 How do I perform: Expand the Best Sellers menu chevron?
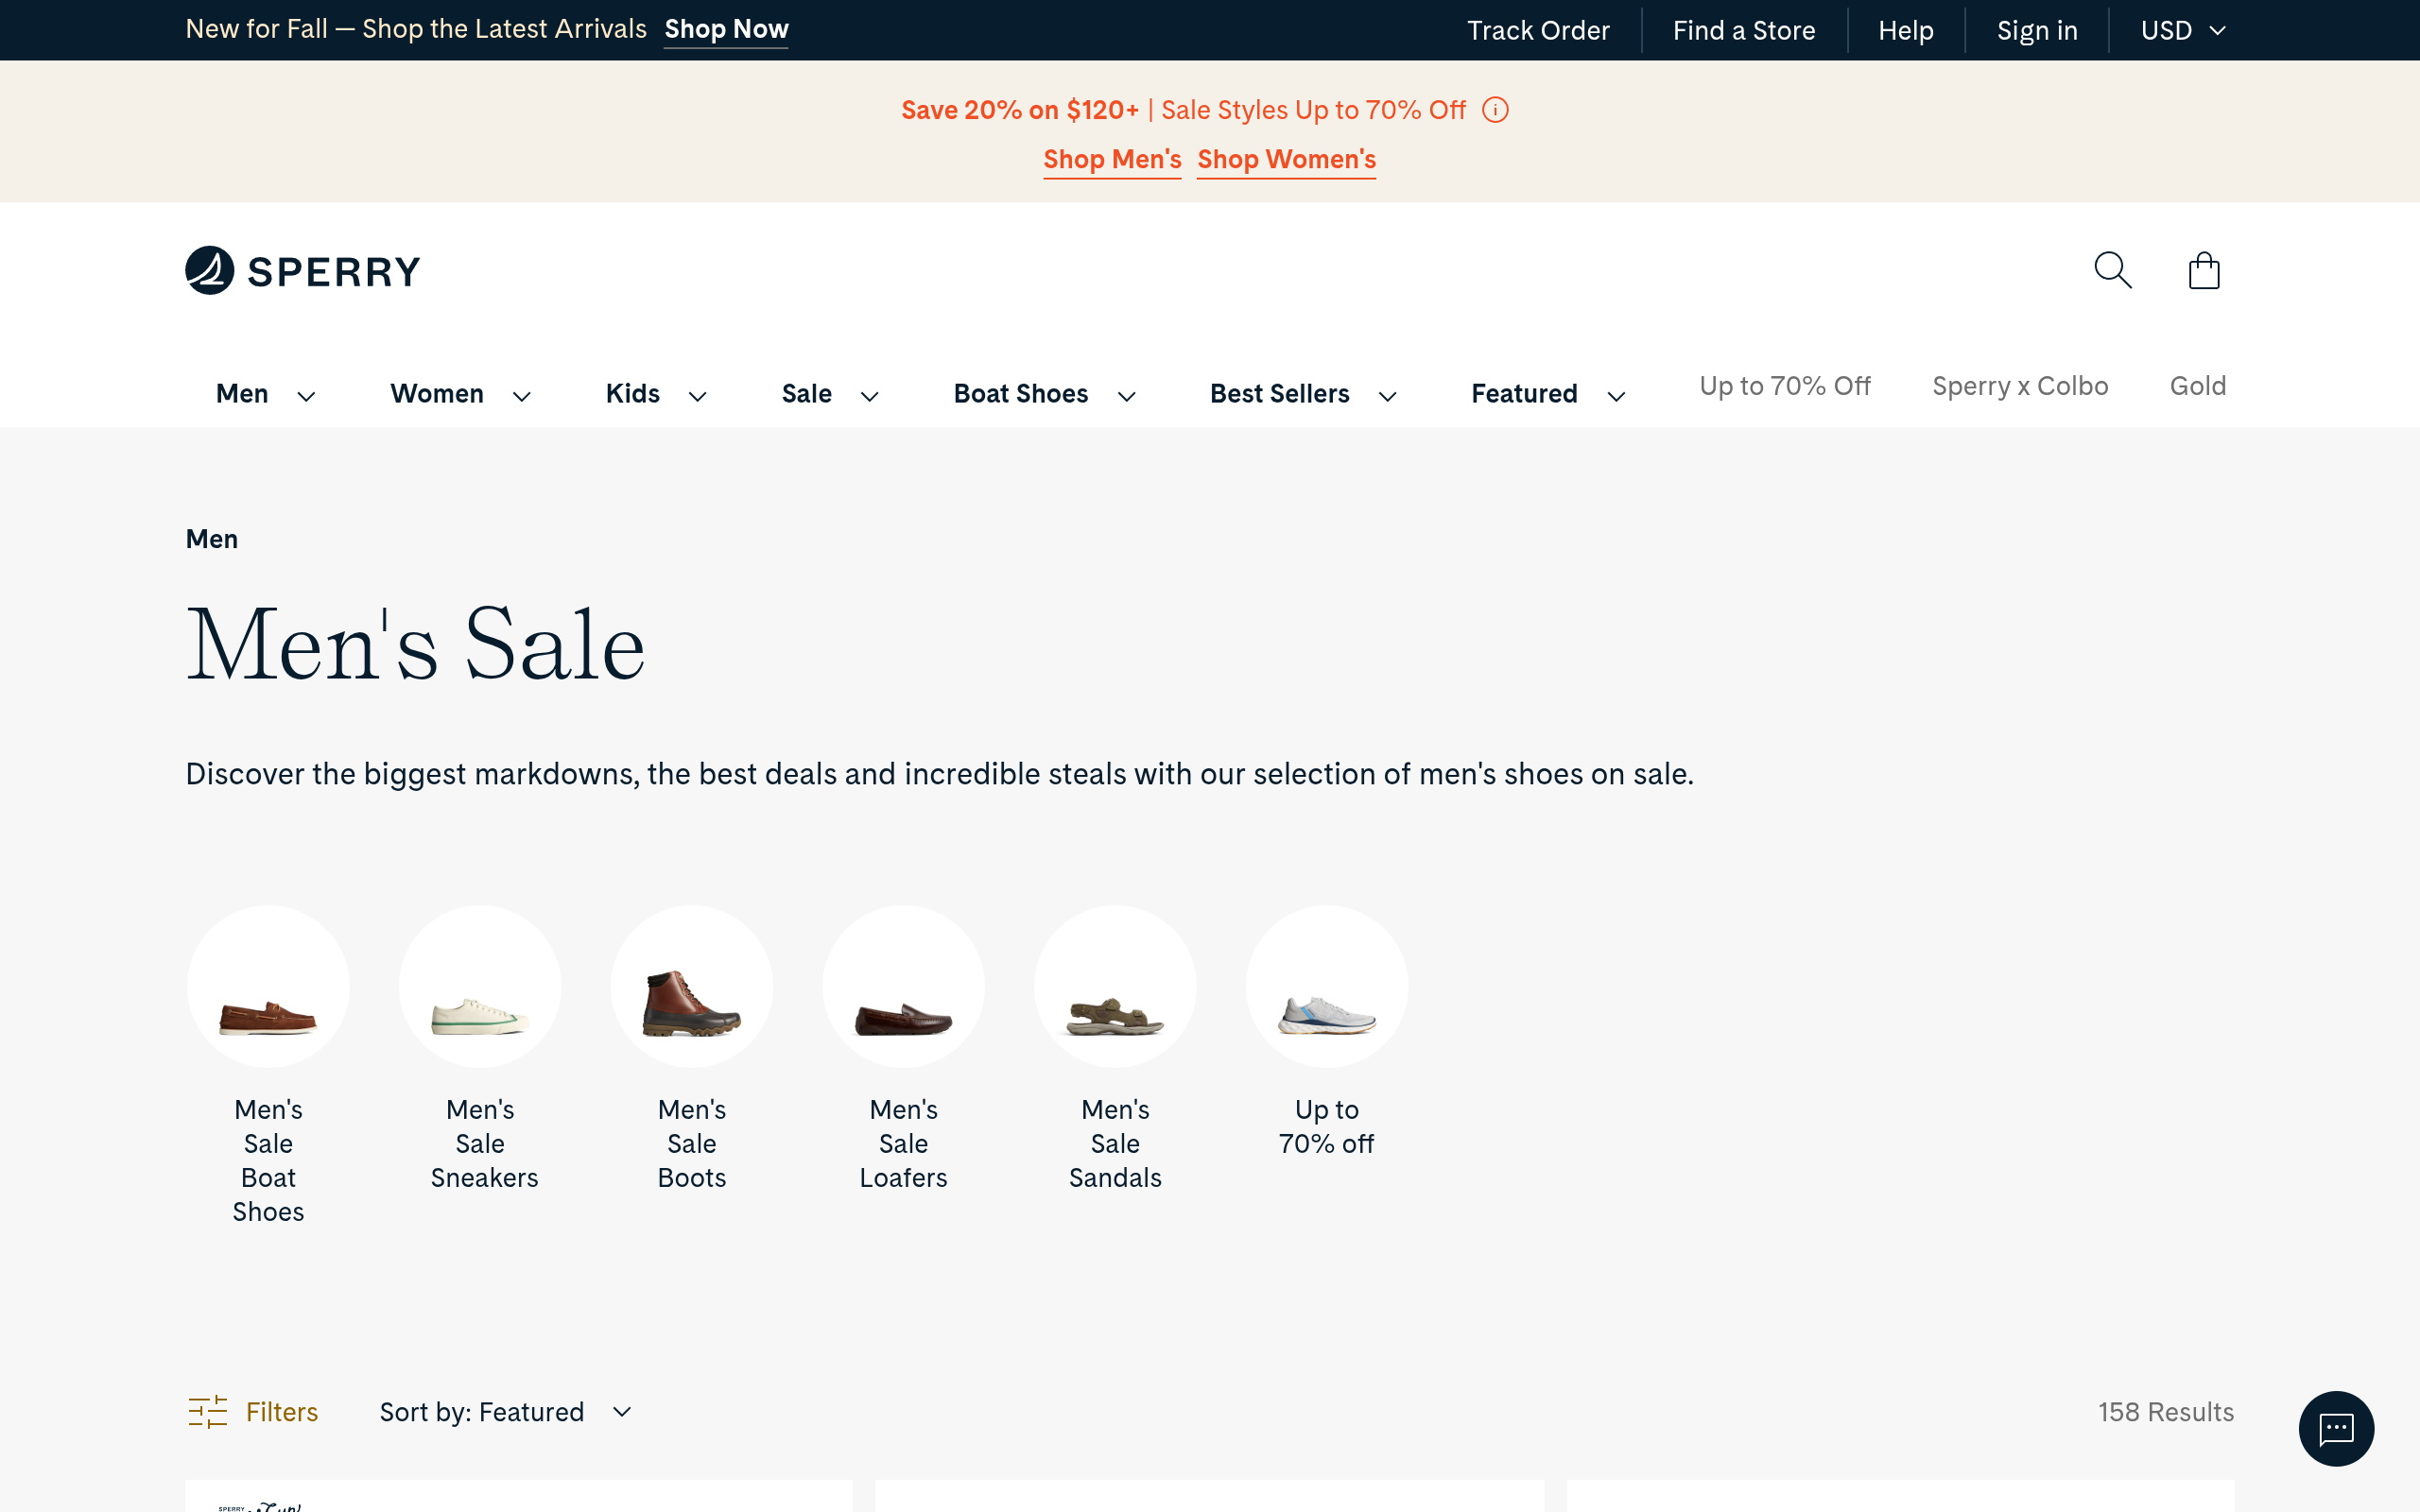pos(1387,396)
